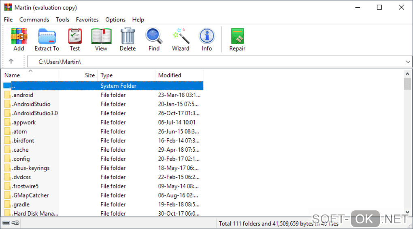
Task: Click the vertical scrollbar thumb
Action: [x=407, y=84]
